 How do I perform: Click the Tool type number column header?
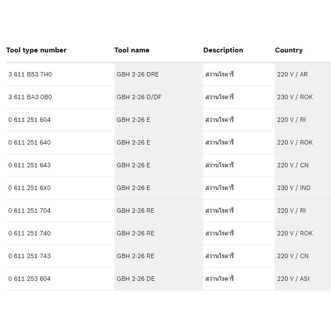pos(36,50)
